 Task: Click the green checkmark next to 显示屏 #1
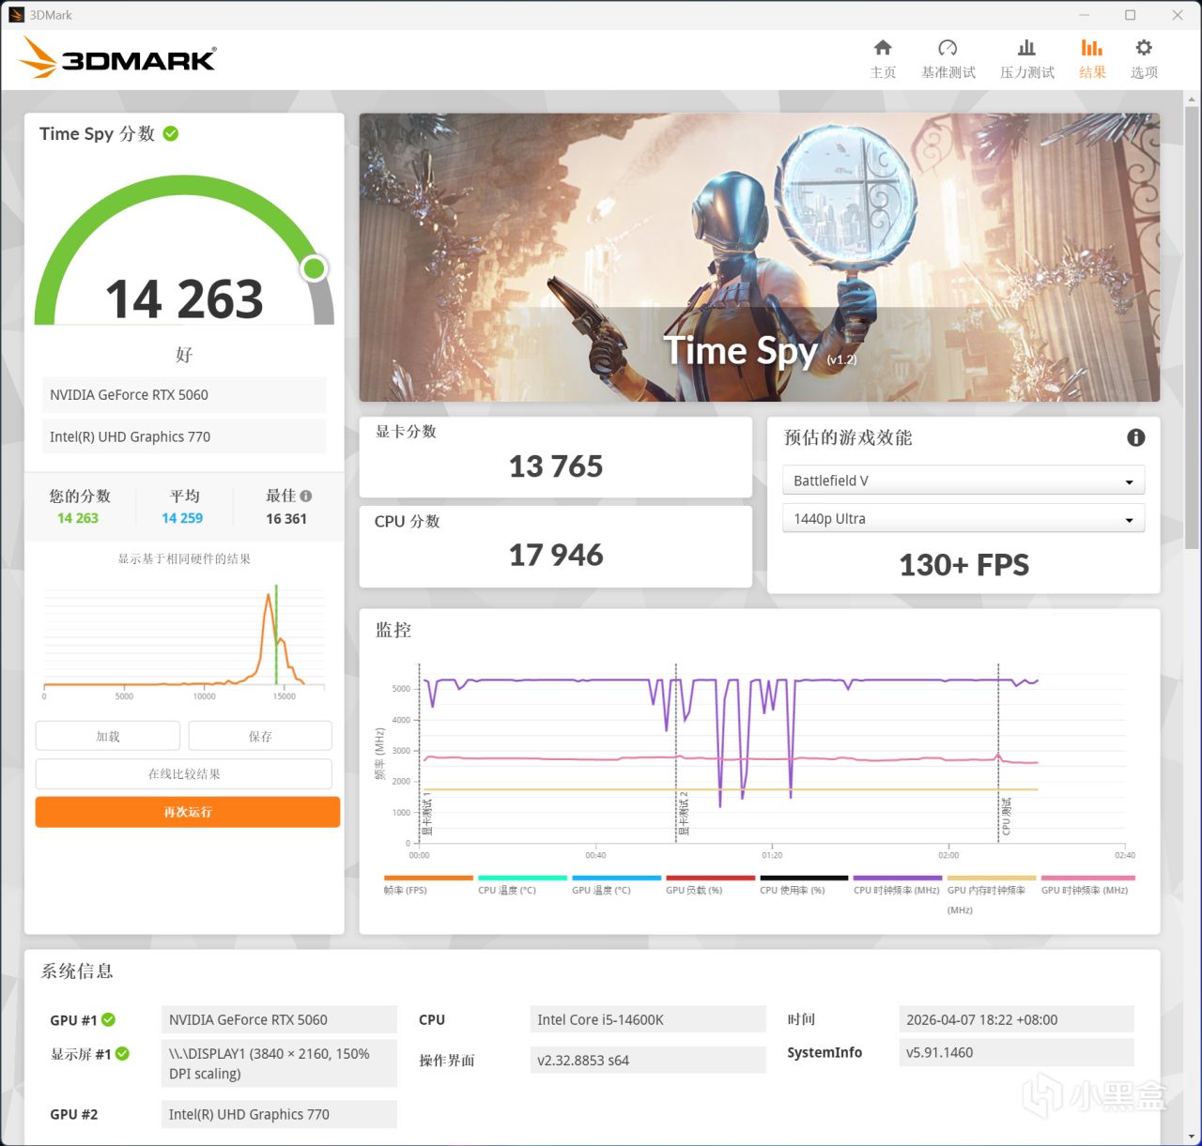122,1053
